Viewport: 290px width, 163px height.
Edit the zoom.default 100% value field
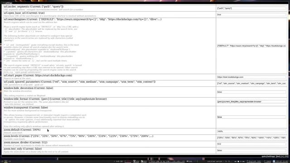pos(251,131)
